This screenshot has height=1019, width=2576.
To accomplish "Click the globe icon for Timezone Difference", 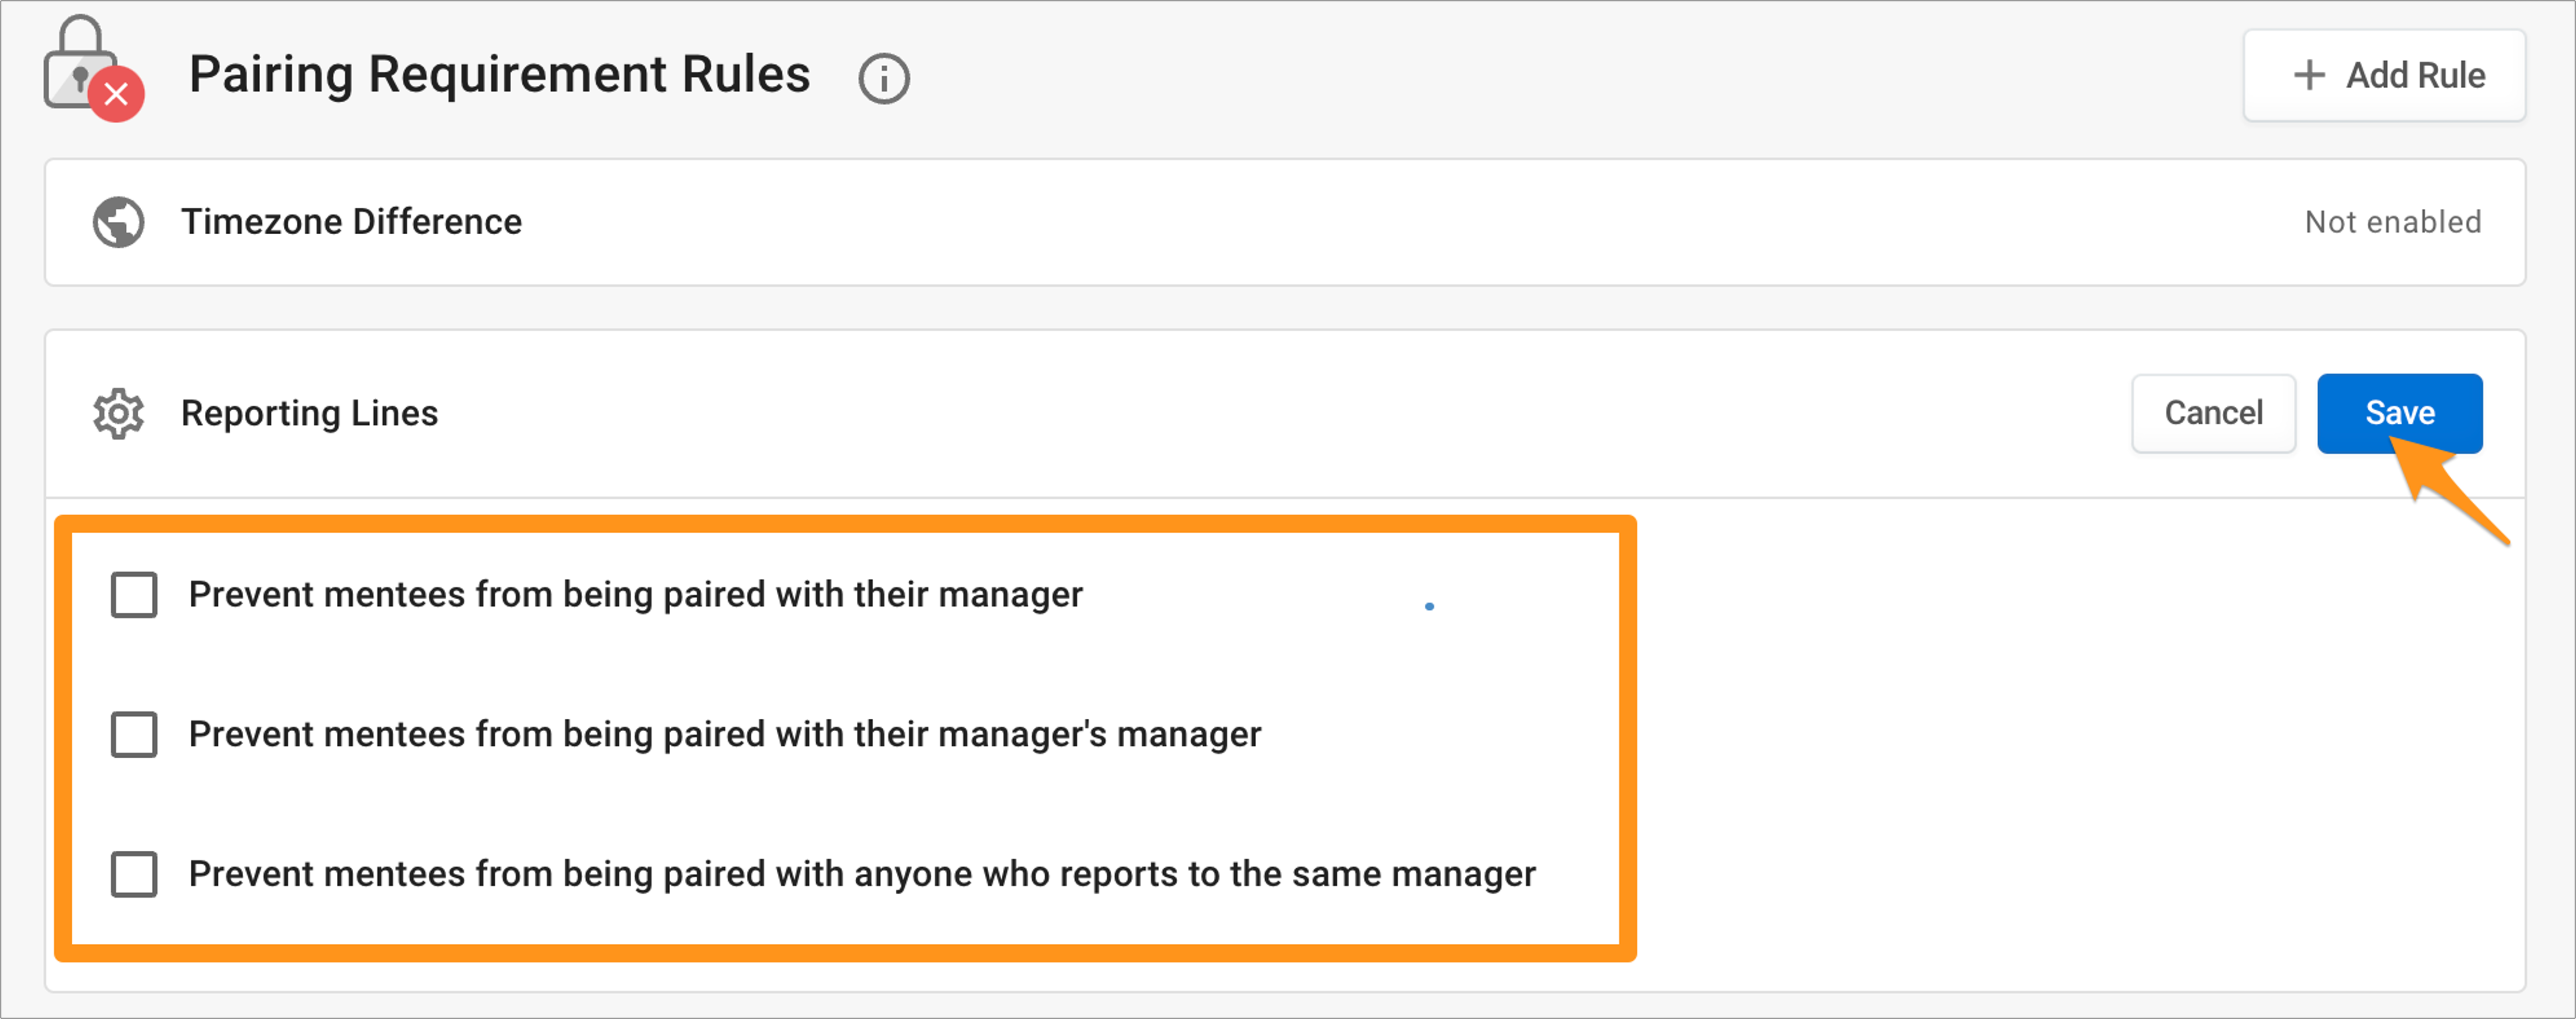I will point(119,222).
